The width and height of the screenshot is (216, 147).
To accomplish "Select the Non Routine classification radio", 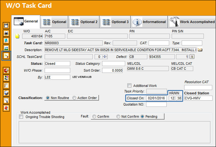I will coord(48,98).
